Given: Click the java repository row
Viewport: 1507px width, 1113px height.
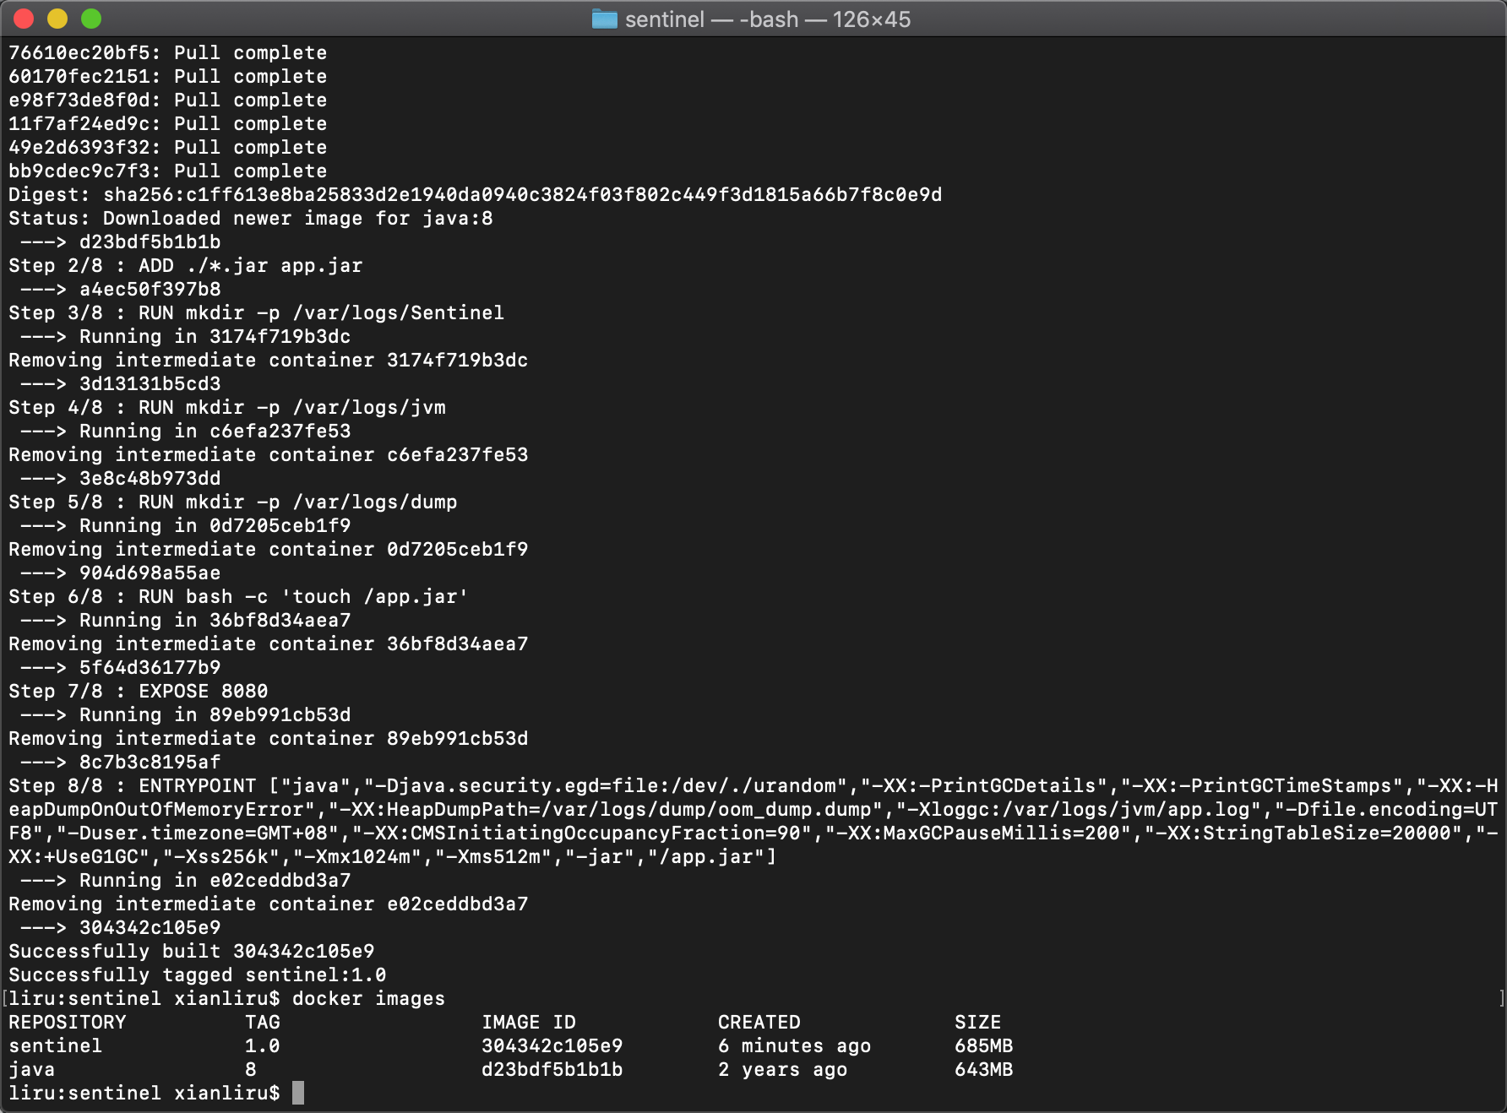Looking at the screenshot, I should coord(32,1069).
